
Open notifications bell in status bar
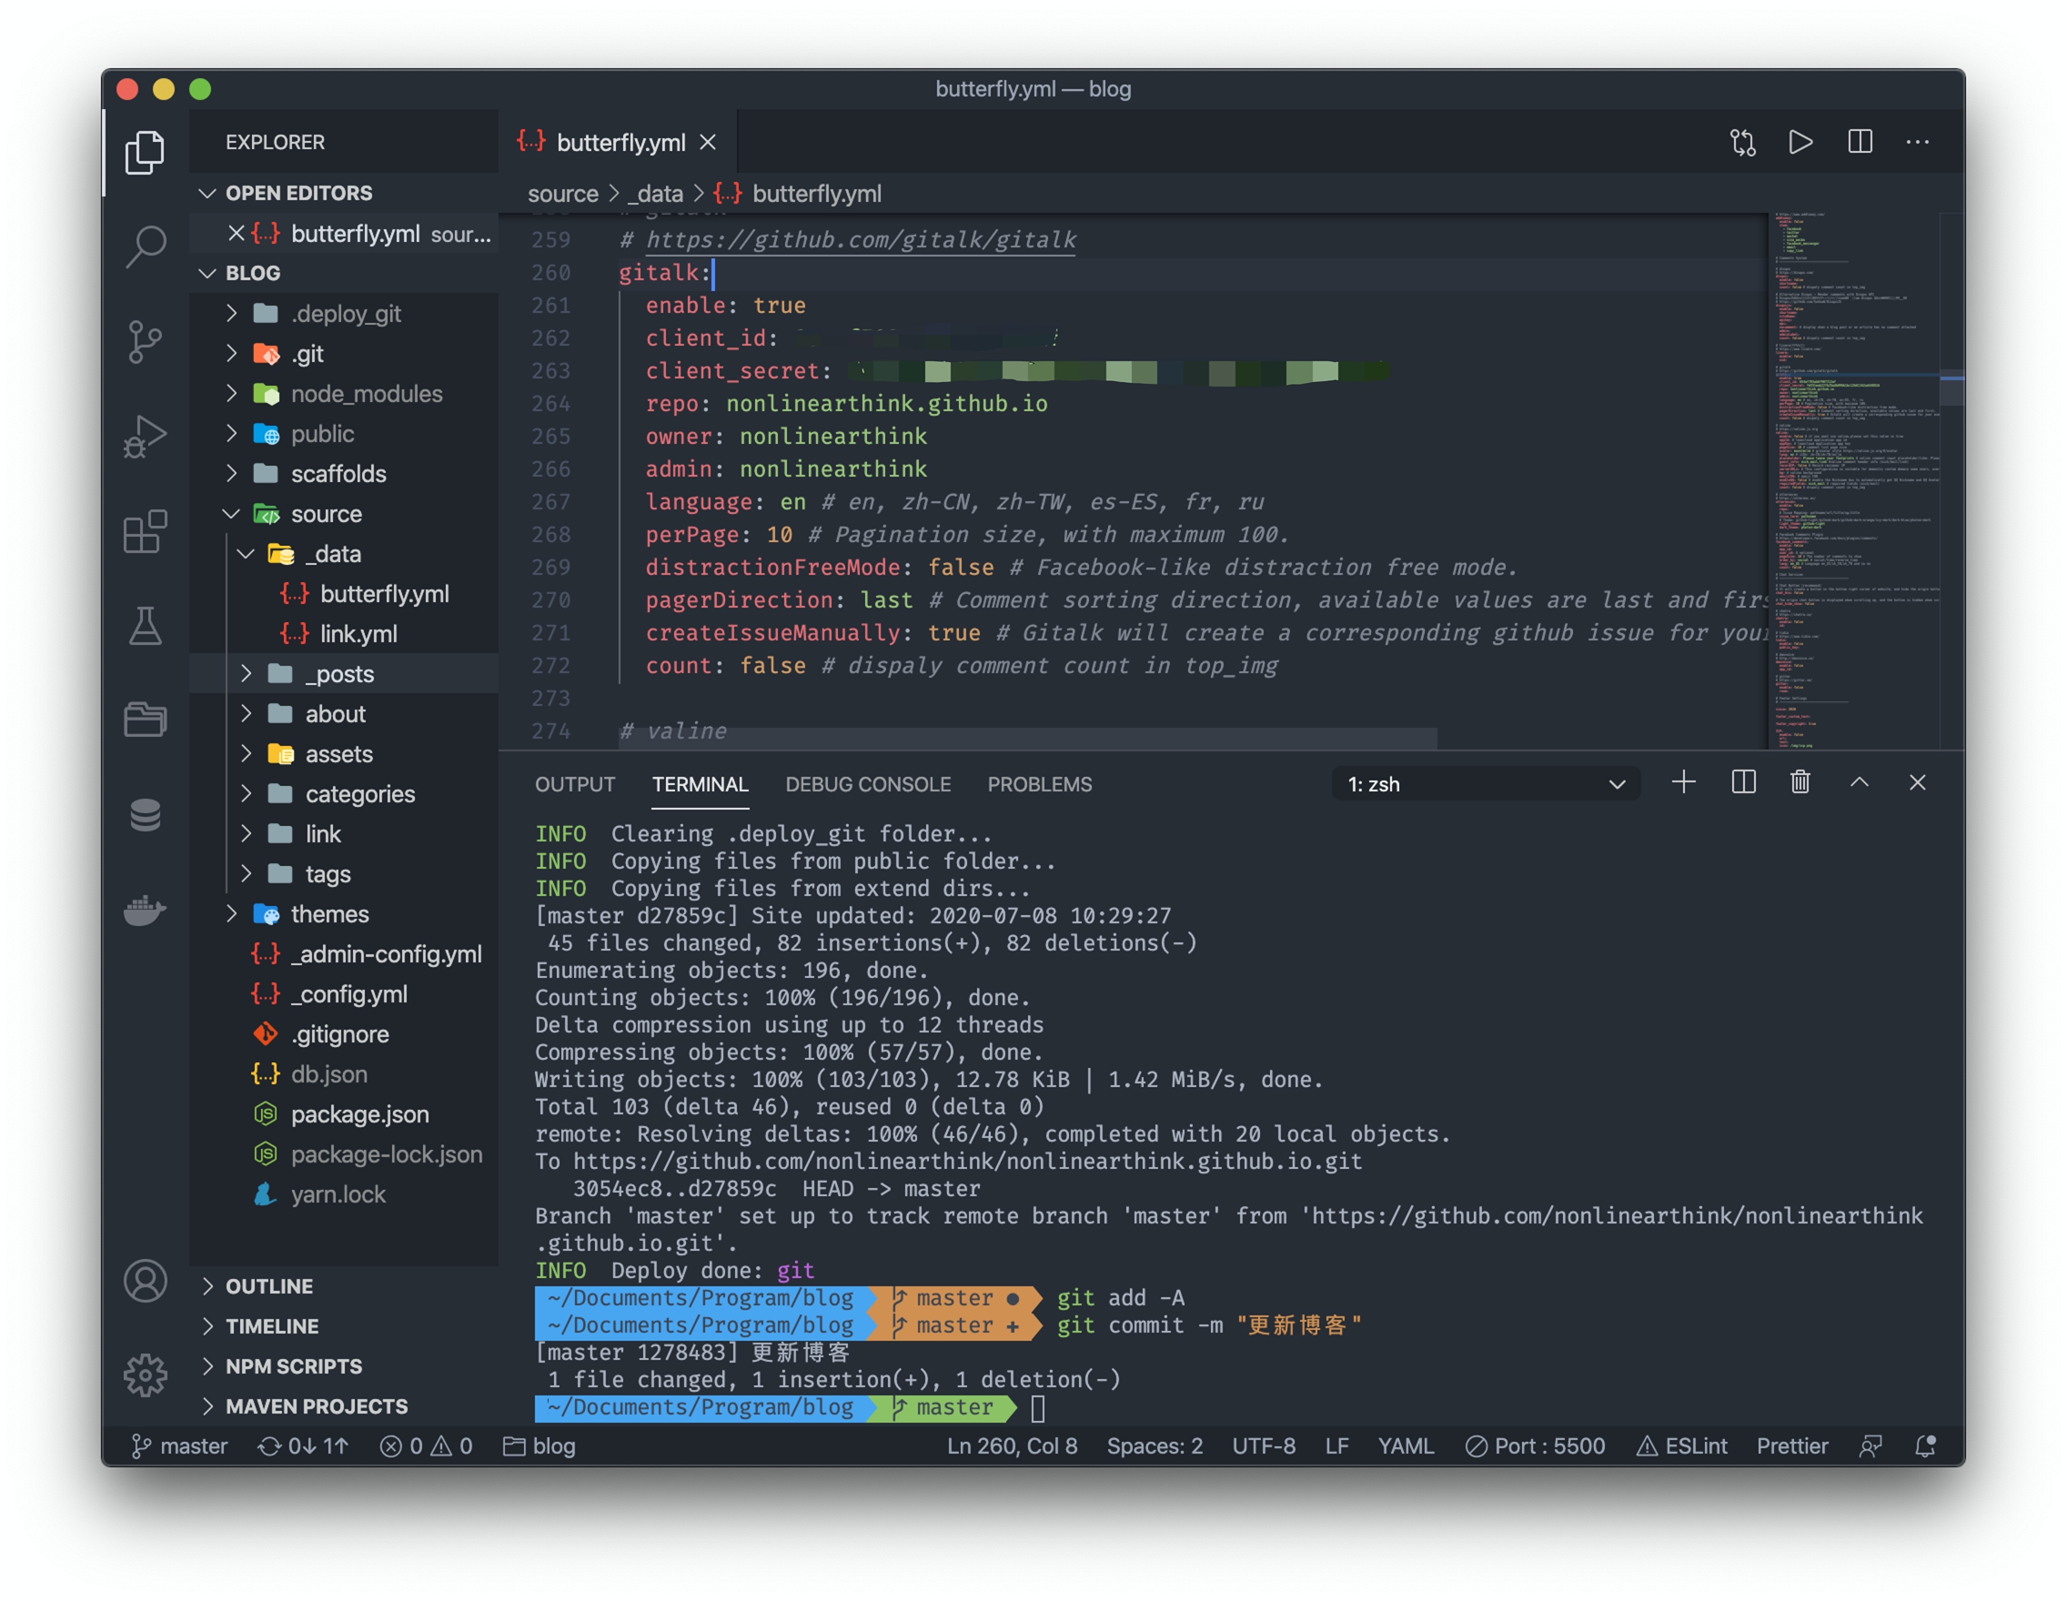pyautogui.click(x=1925, y=1445)
